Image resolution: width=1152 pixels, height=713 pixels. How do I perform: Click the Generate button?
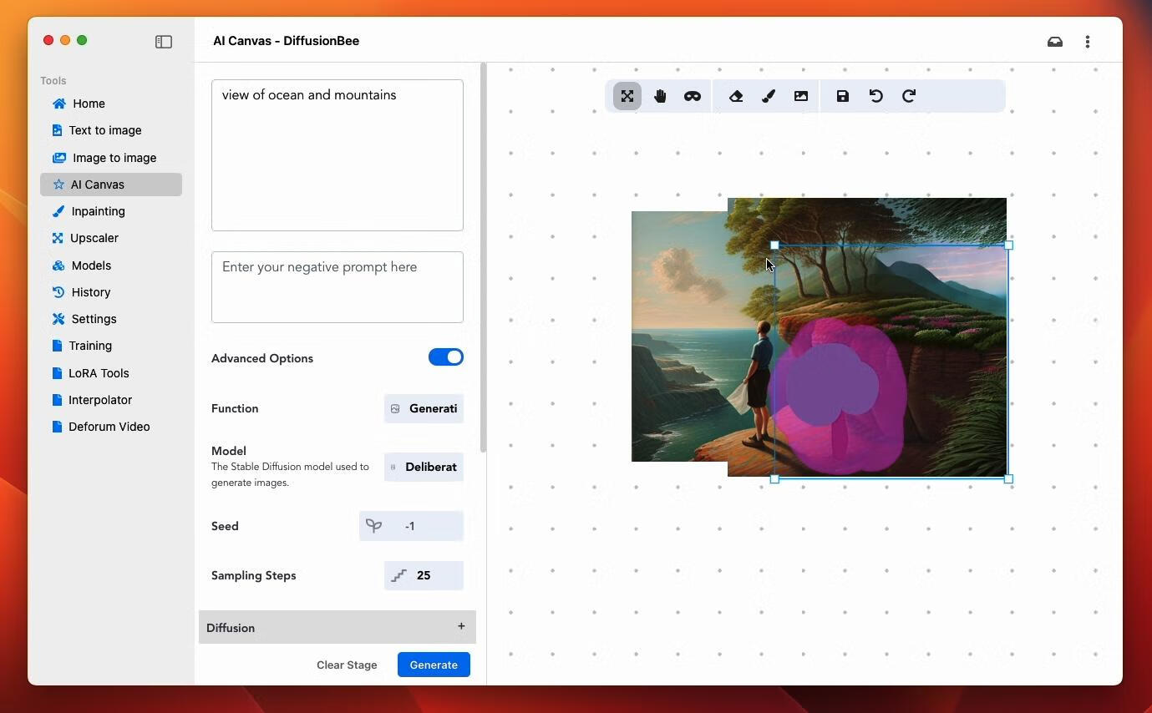[433, 665]
